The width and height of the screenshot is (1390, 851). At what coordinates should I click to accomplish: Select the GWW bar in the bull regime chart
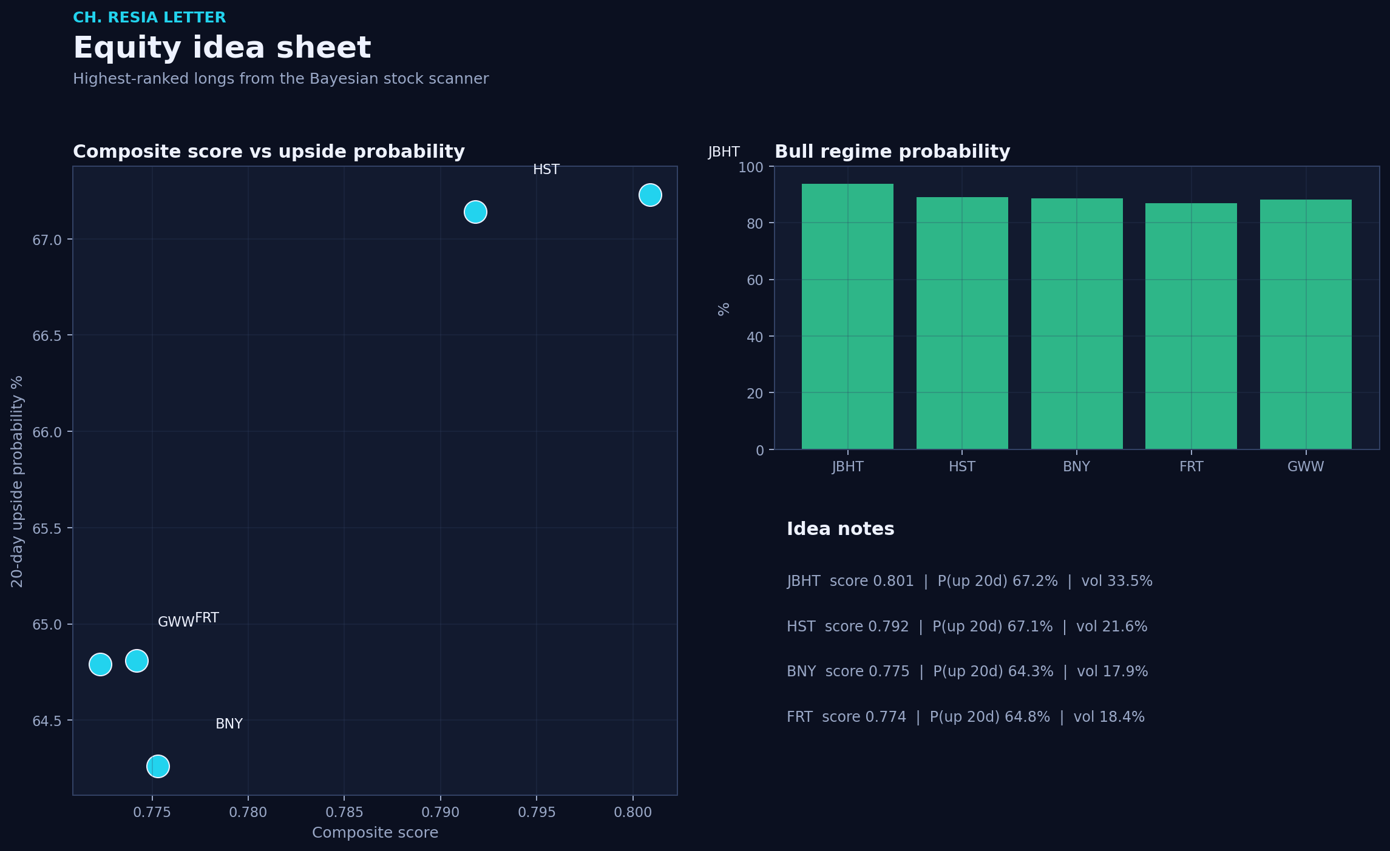[1306, 325]
